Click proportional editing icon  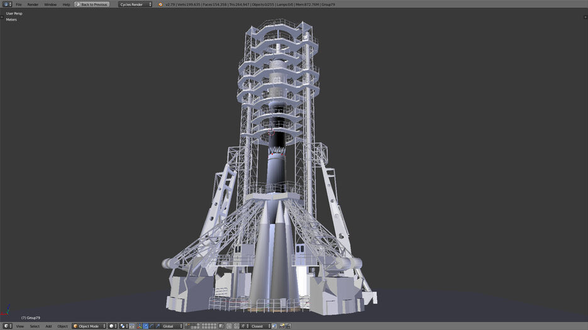click(x=229, y=326)
